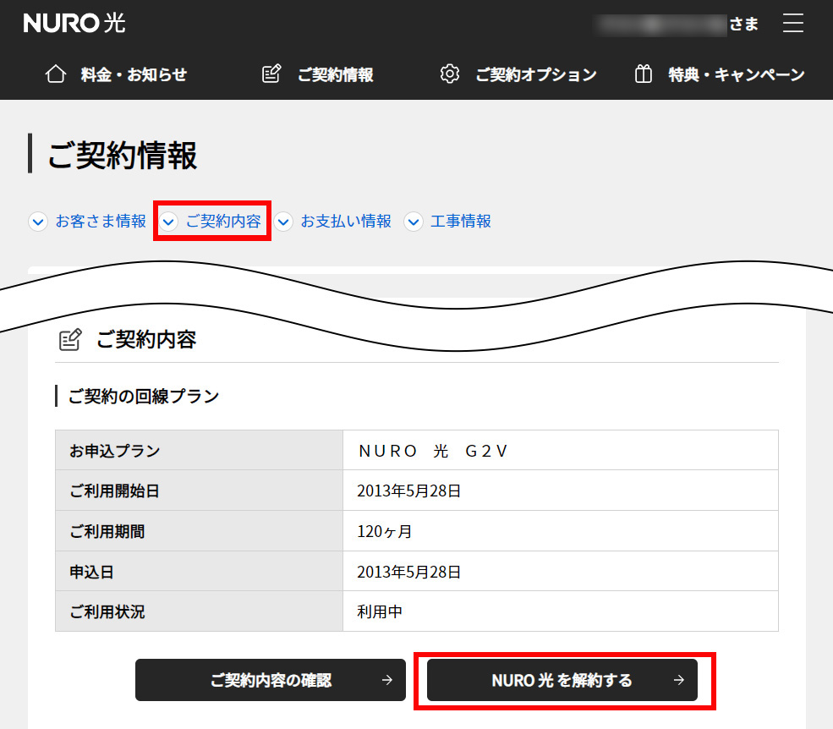Click chevron circle beside お支払い情報

point(283,221)
